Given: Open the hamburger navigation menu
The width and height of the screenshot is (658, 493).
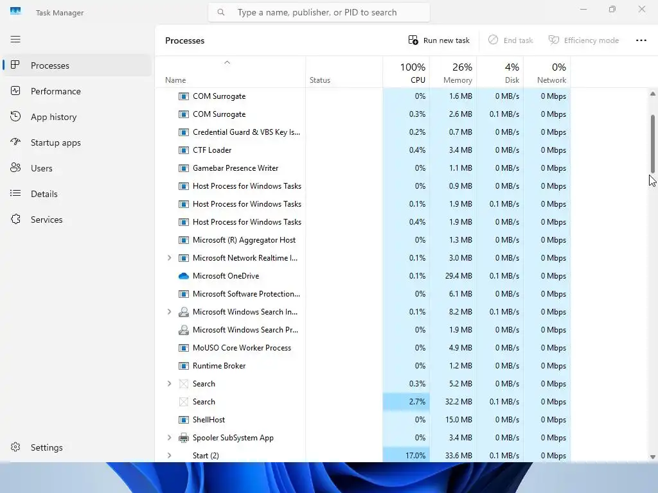Looking at the screenshot, I should click(x=15, y=39).
